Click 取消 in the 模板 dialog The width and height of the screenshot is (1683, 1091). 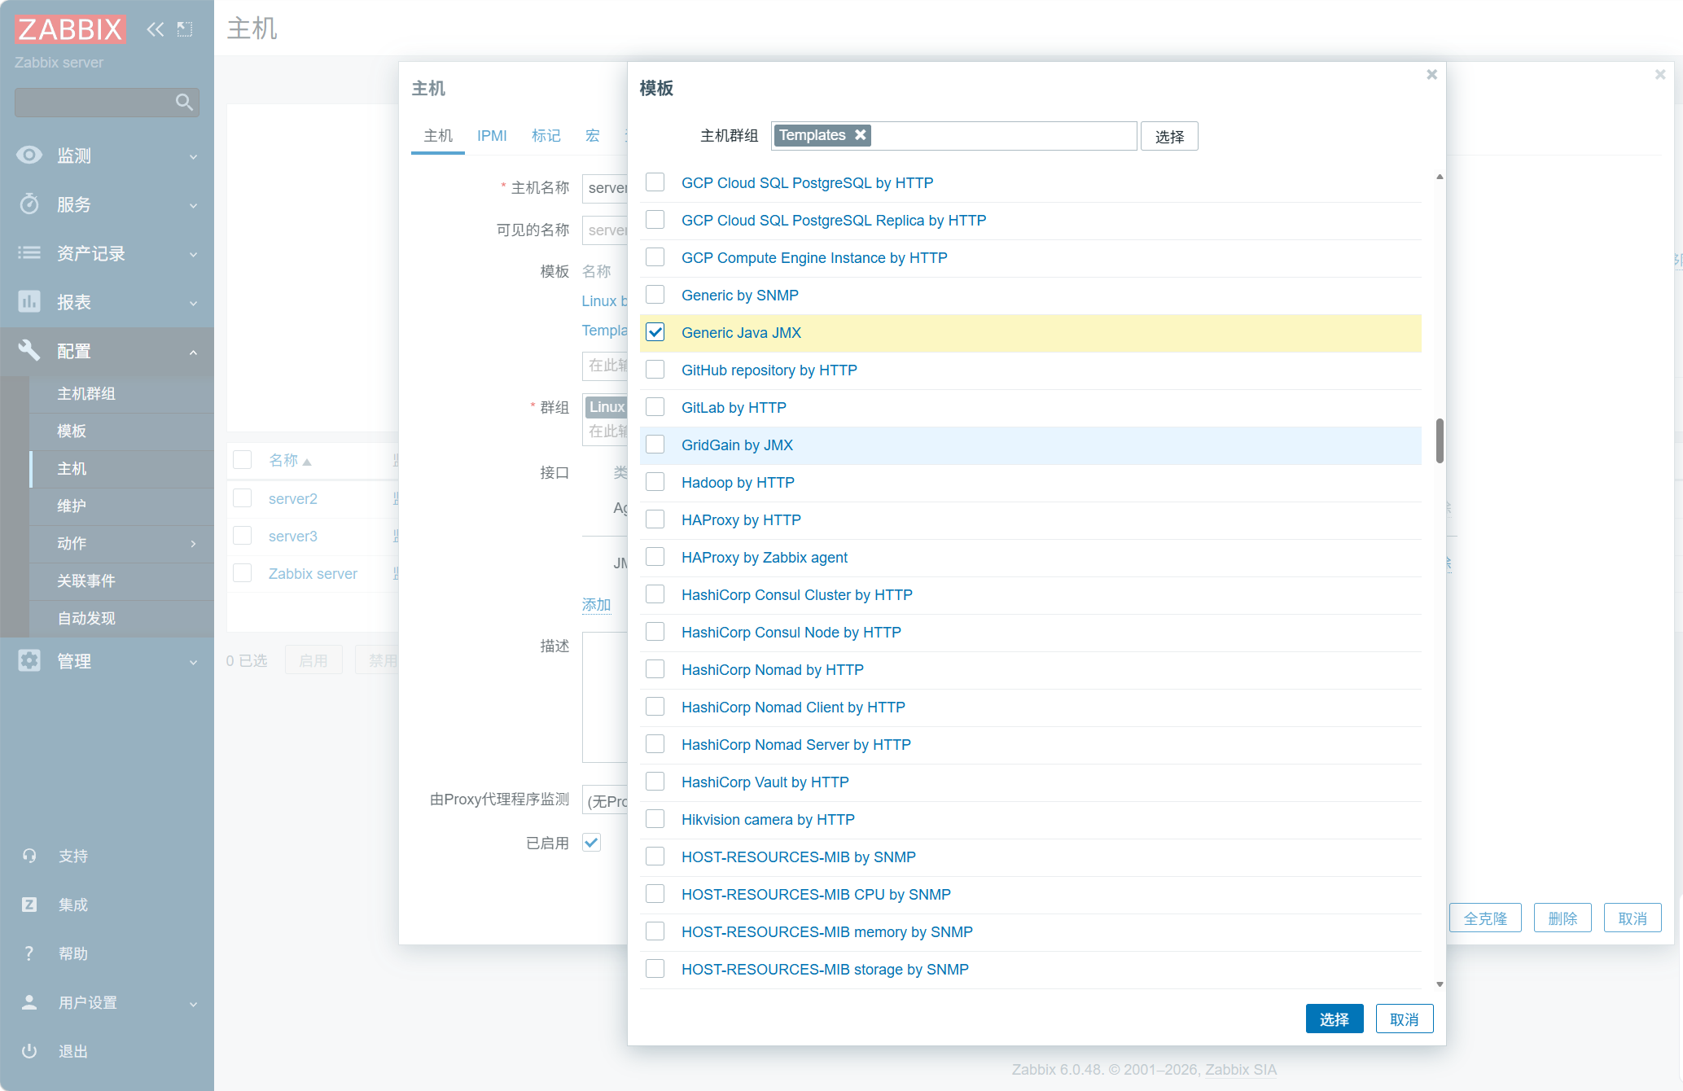[1405, 1019]
